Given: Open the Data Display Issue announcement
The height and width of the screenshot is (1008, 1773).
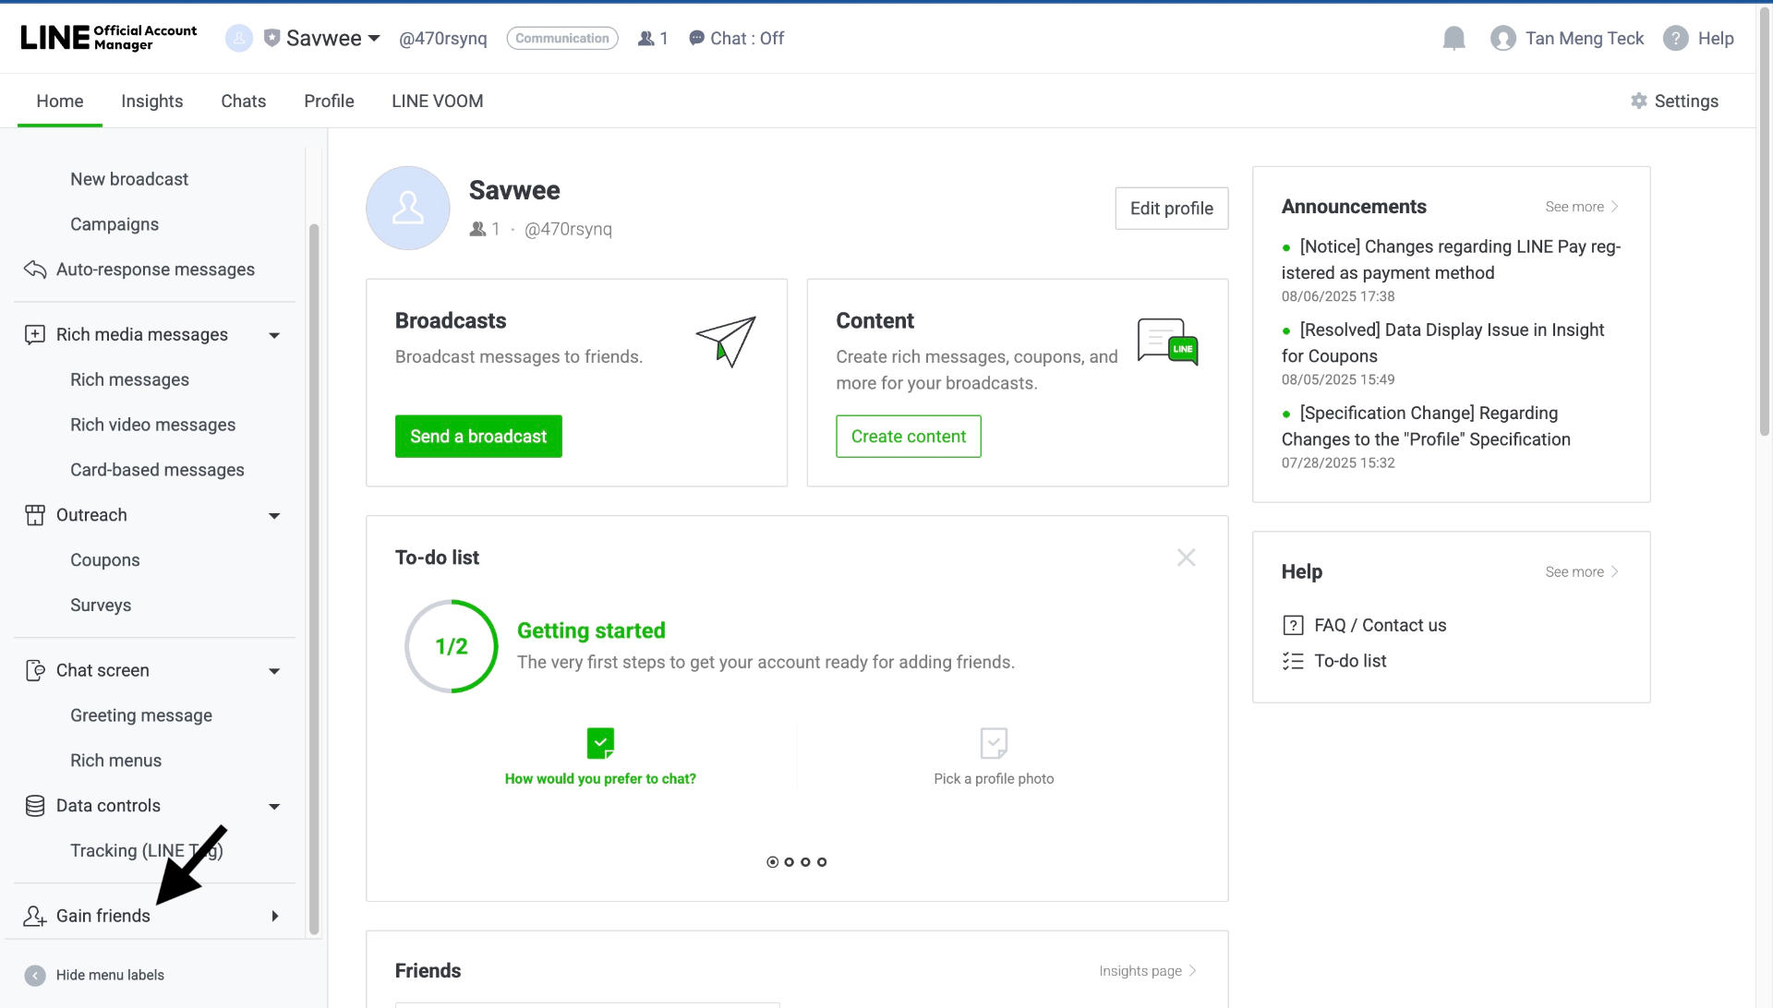Looking at the screenshot, I should (1442, 342).
